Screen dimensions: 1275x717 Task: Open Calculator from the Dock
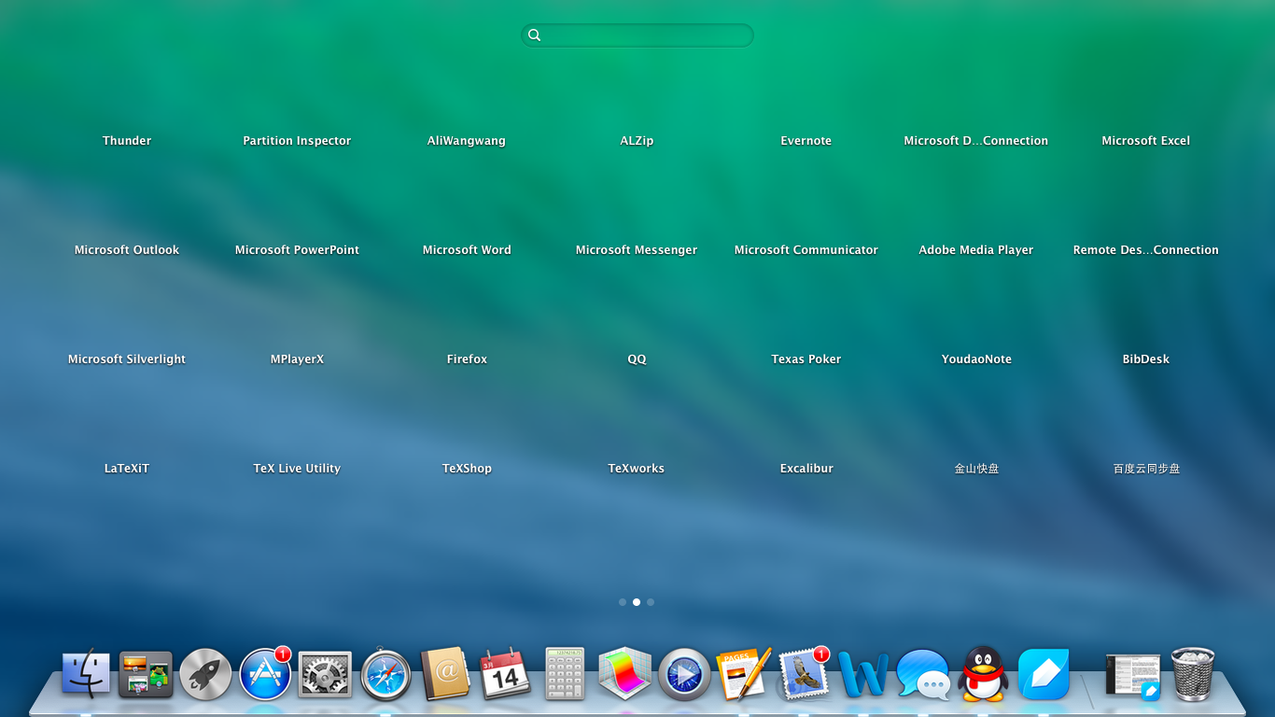[564, 674]
